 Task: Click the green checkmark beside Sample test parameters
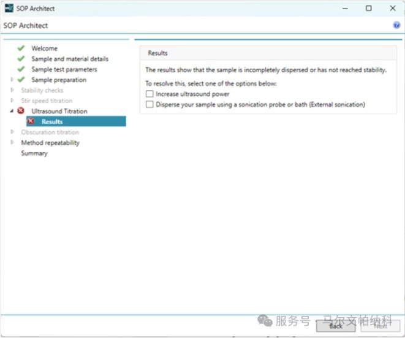[21, 69]
